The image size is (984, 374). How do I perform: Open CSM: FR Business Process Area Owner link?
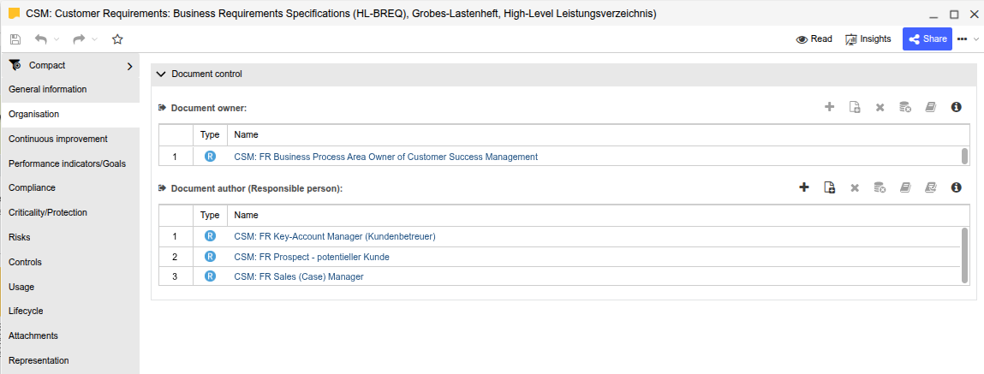tap(386, 157)
